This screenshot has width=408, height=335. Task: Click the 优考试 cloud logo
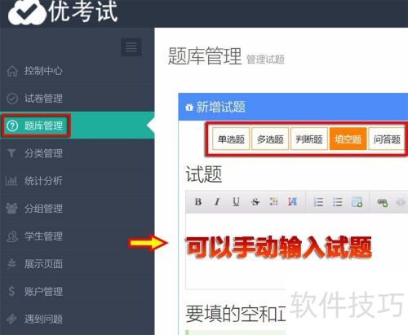27,12
